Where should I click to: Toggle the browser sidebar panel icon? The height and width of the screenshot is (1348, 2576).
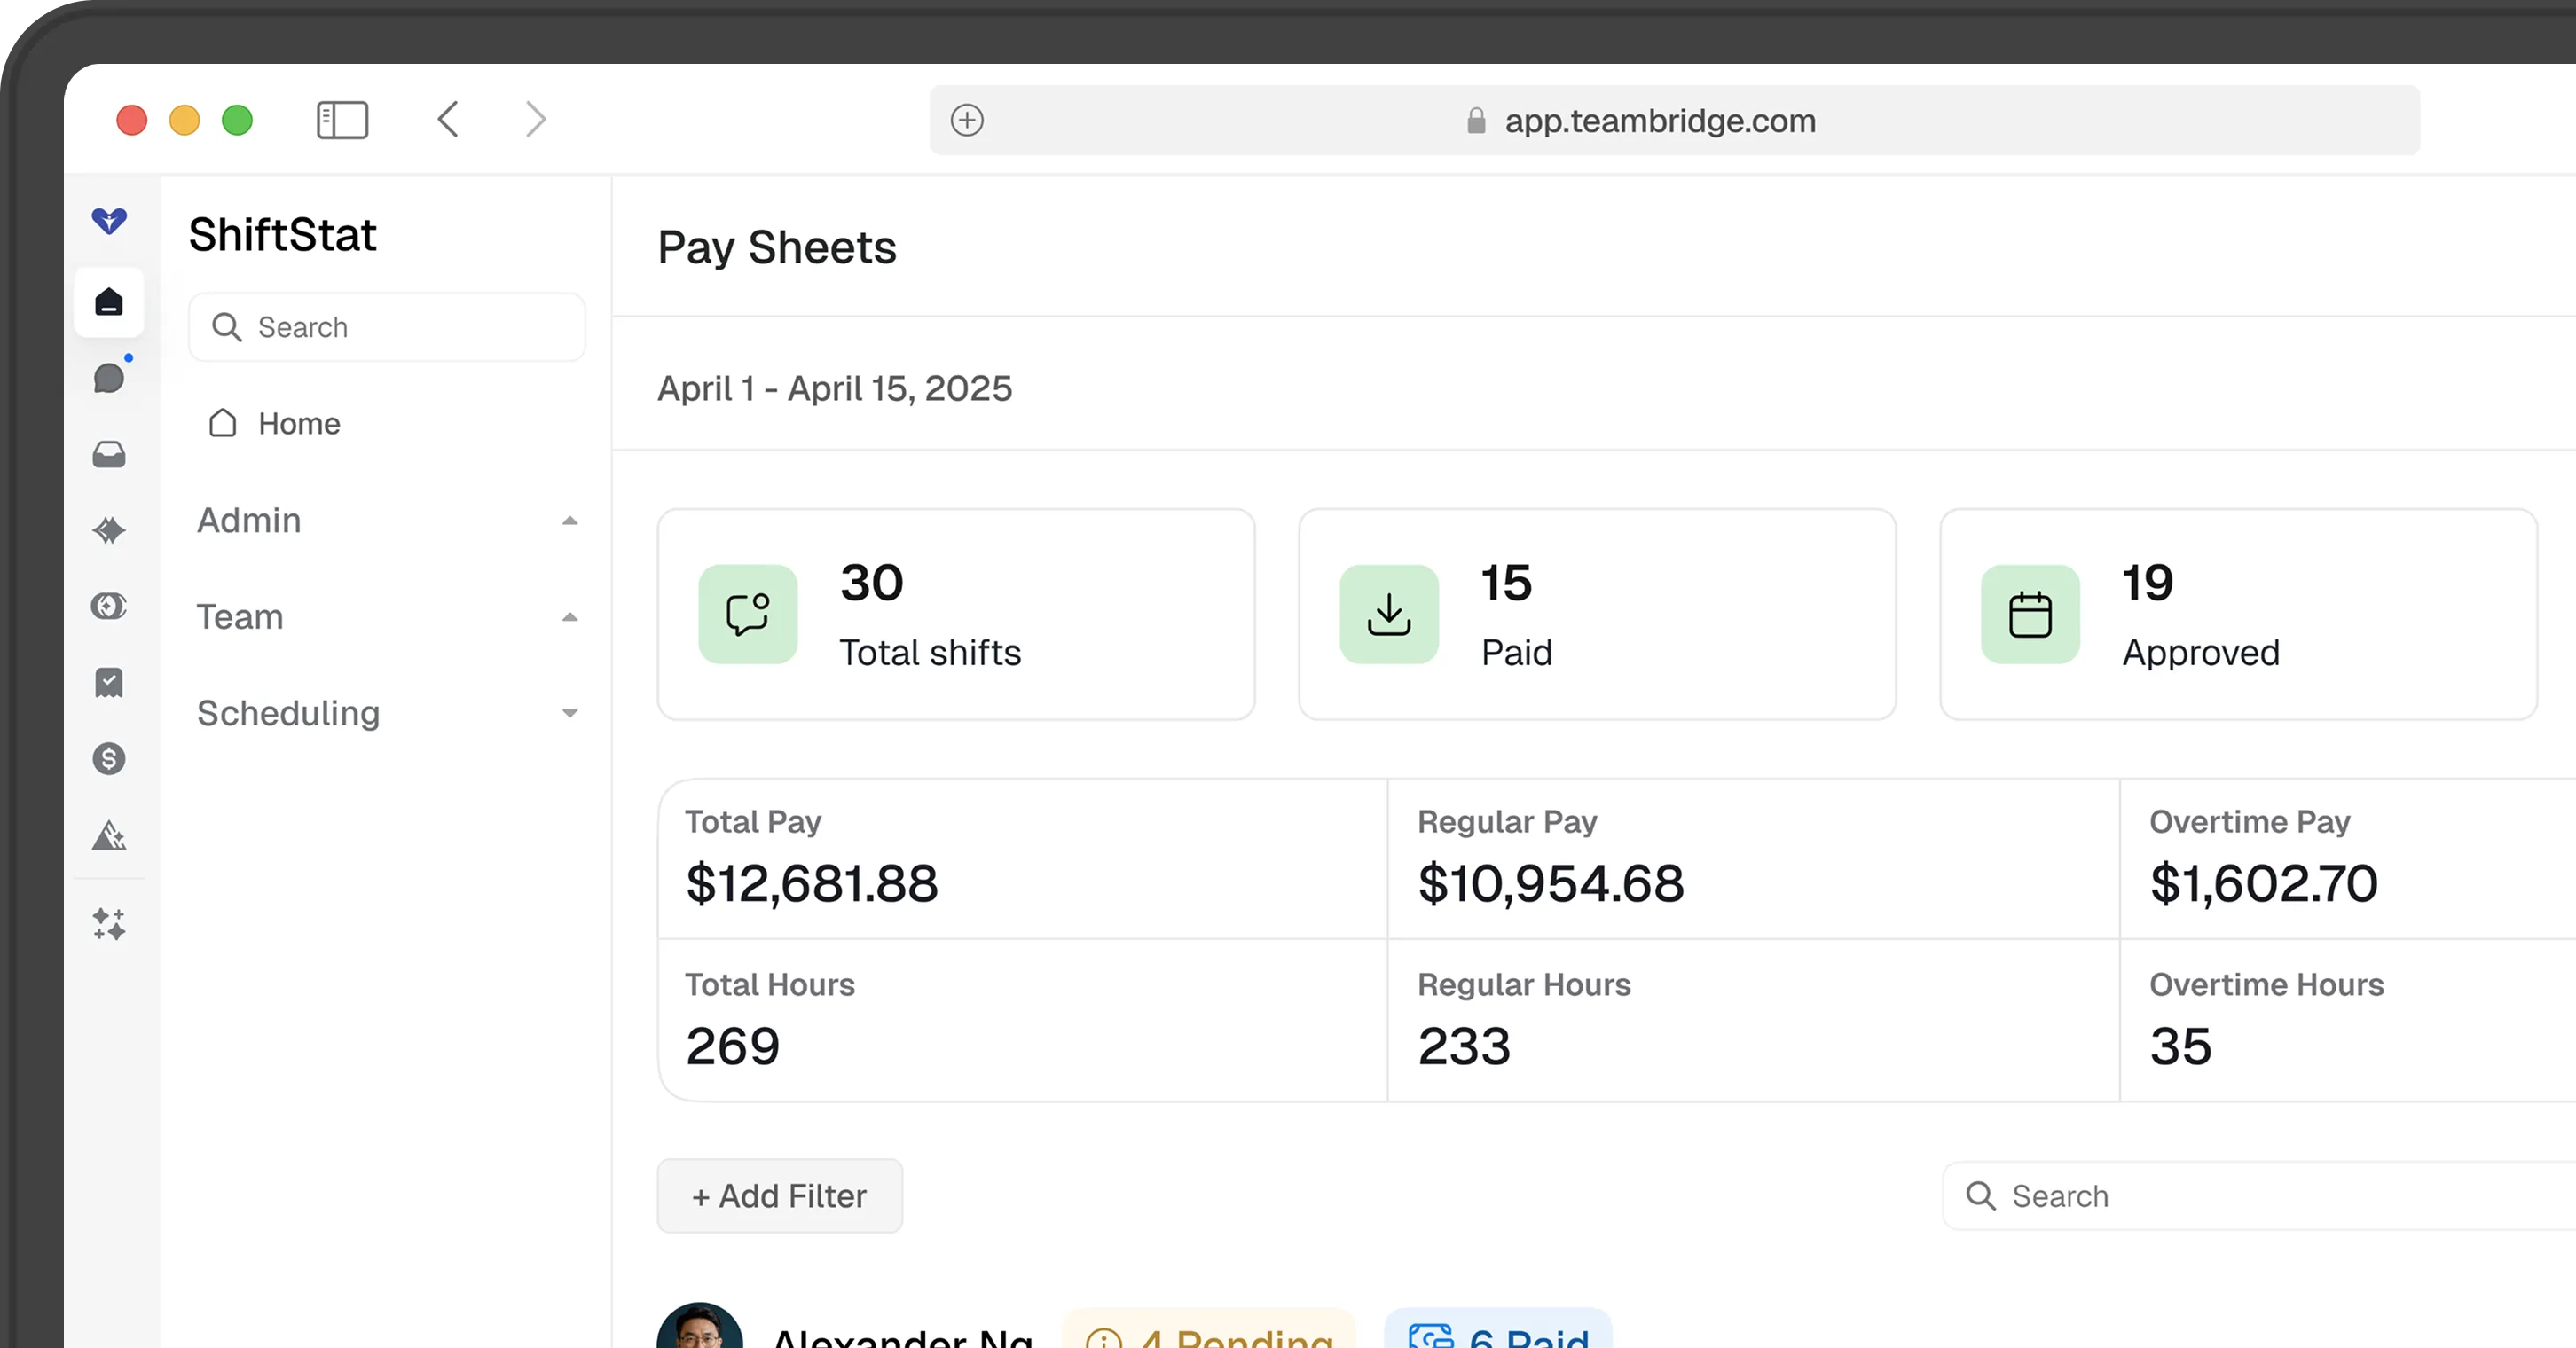[x=342, y=120]
